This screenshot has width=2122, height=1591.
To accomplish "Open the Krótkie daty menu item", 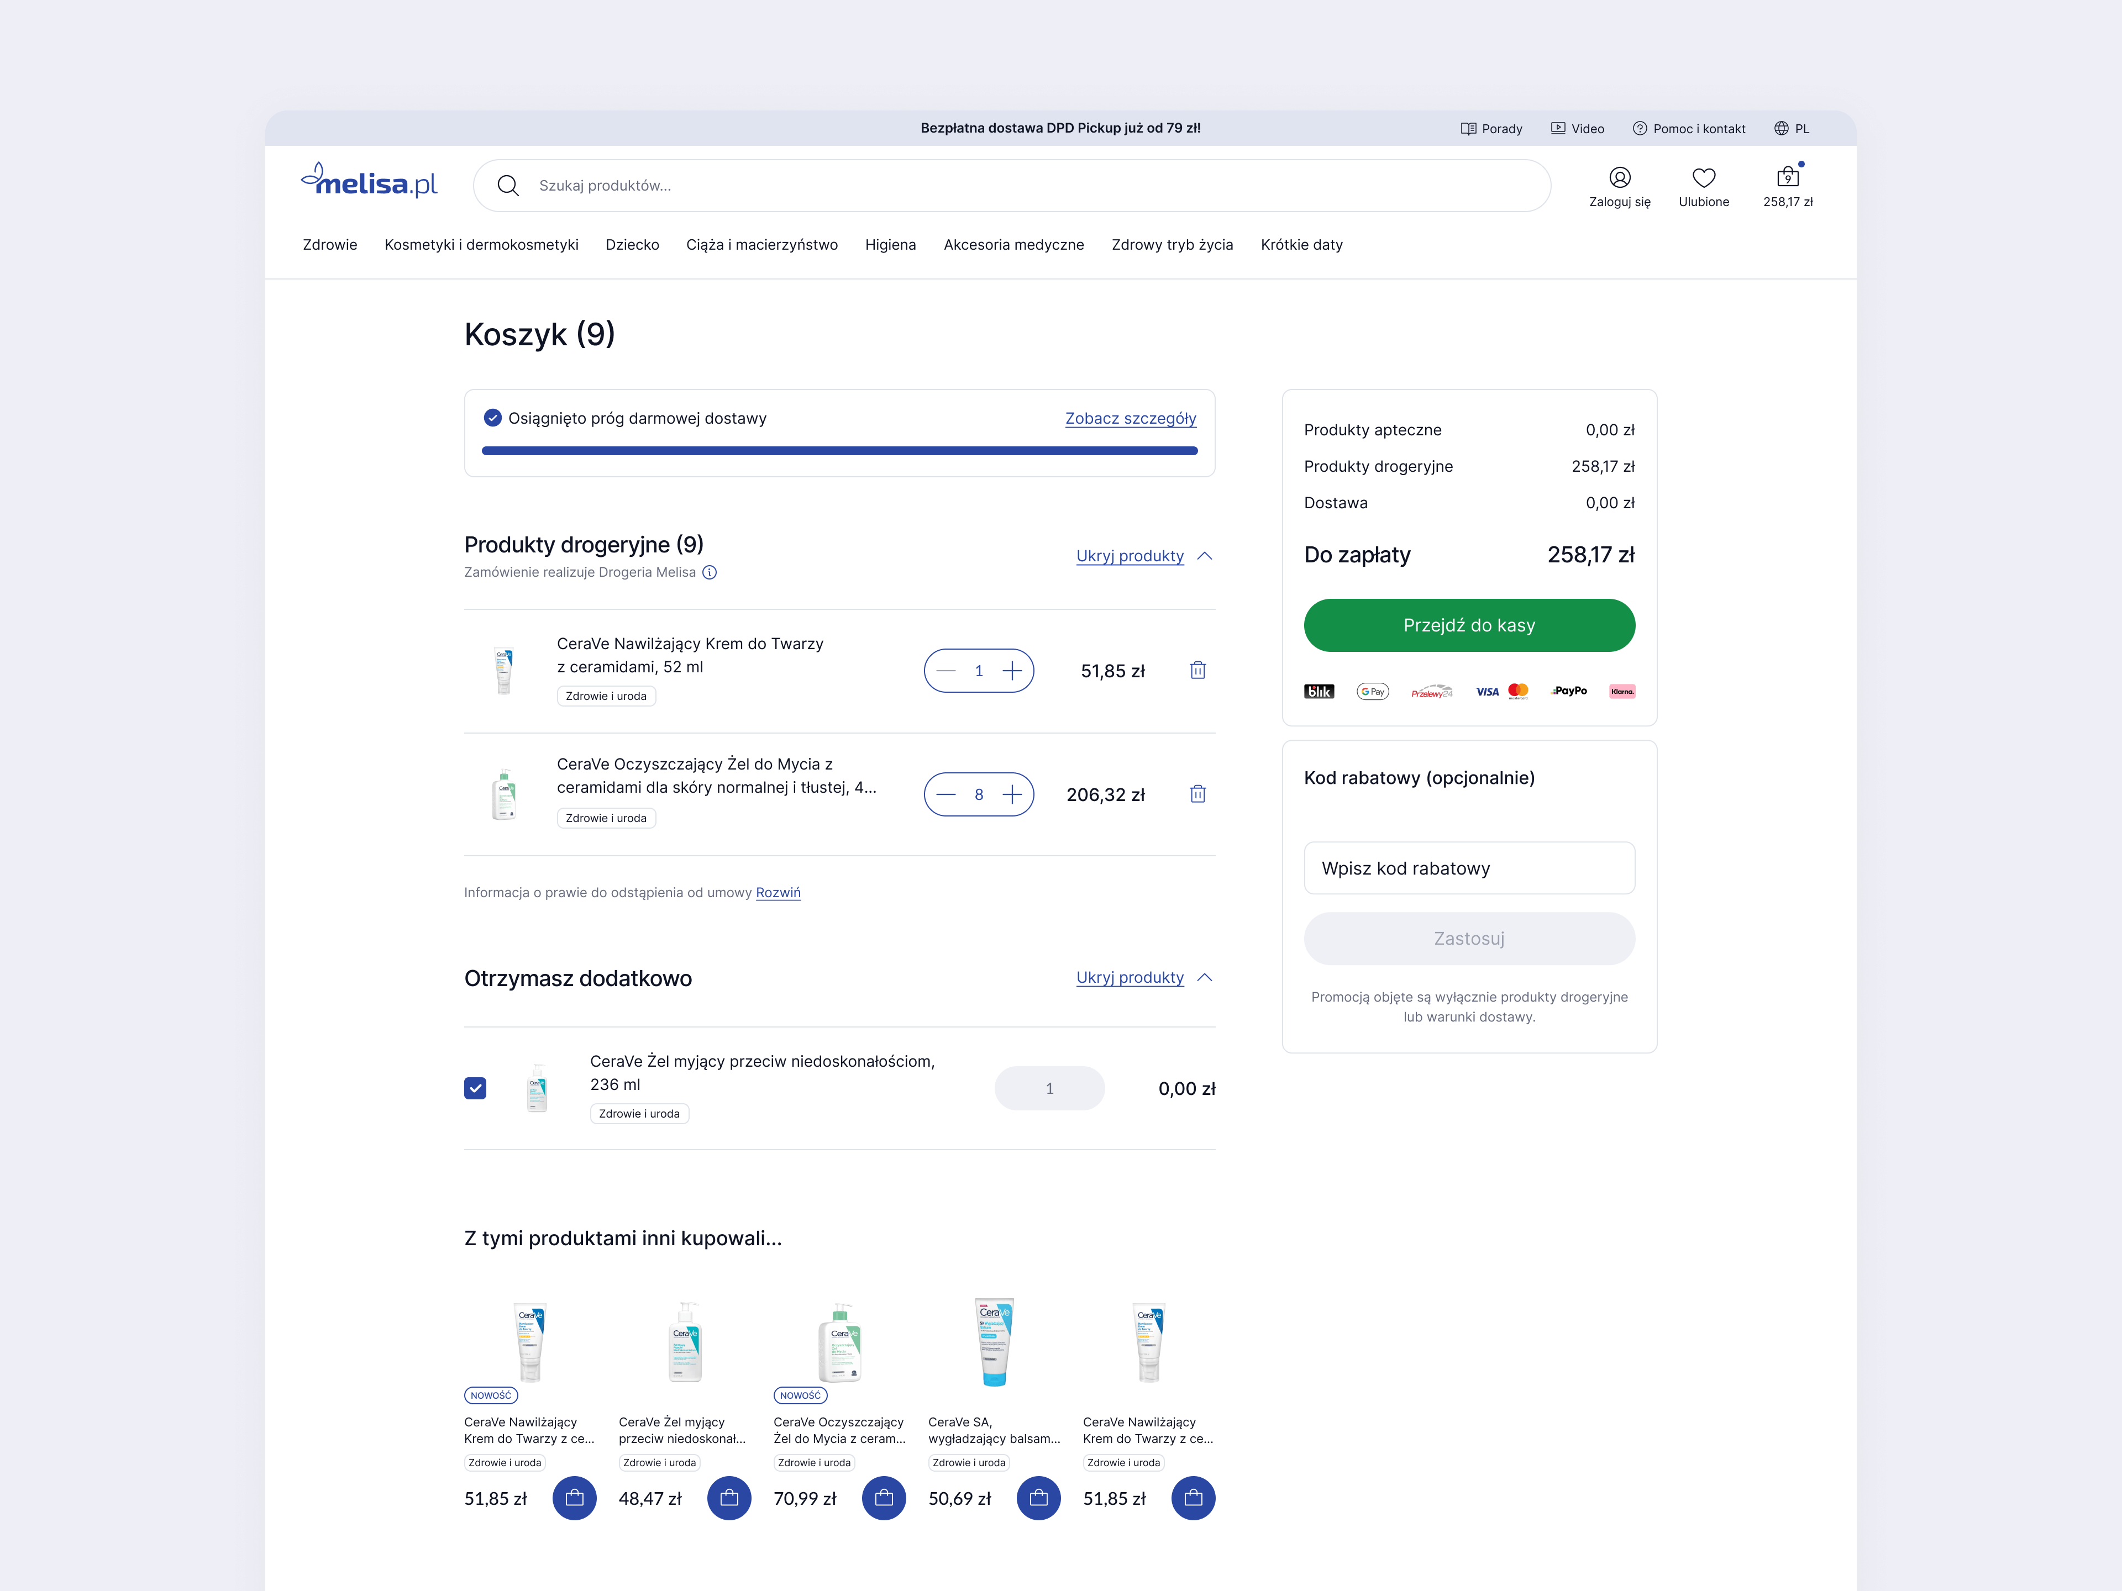I will pos(1301,245).
